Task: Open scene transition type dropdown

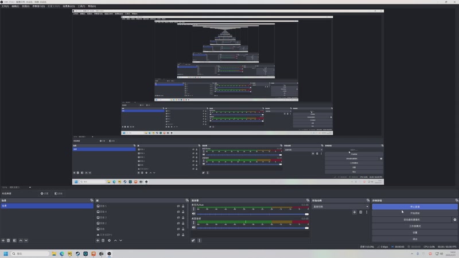Action: [x=340, y=206]
